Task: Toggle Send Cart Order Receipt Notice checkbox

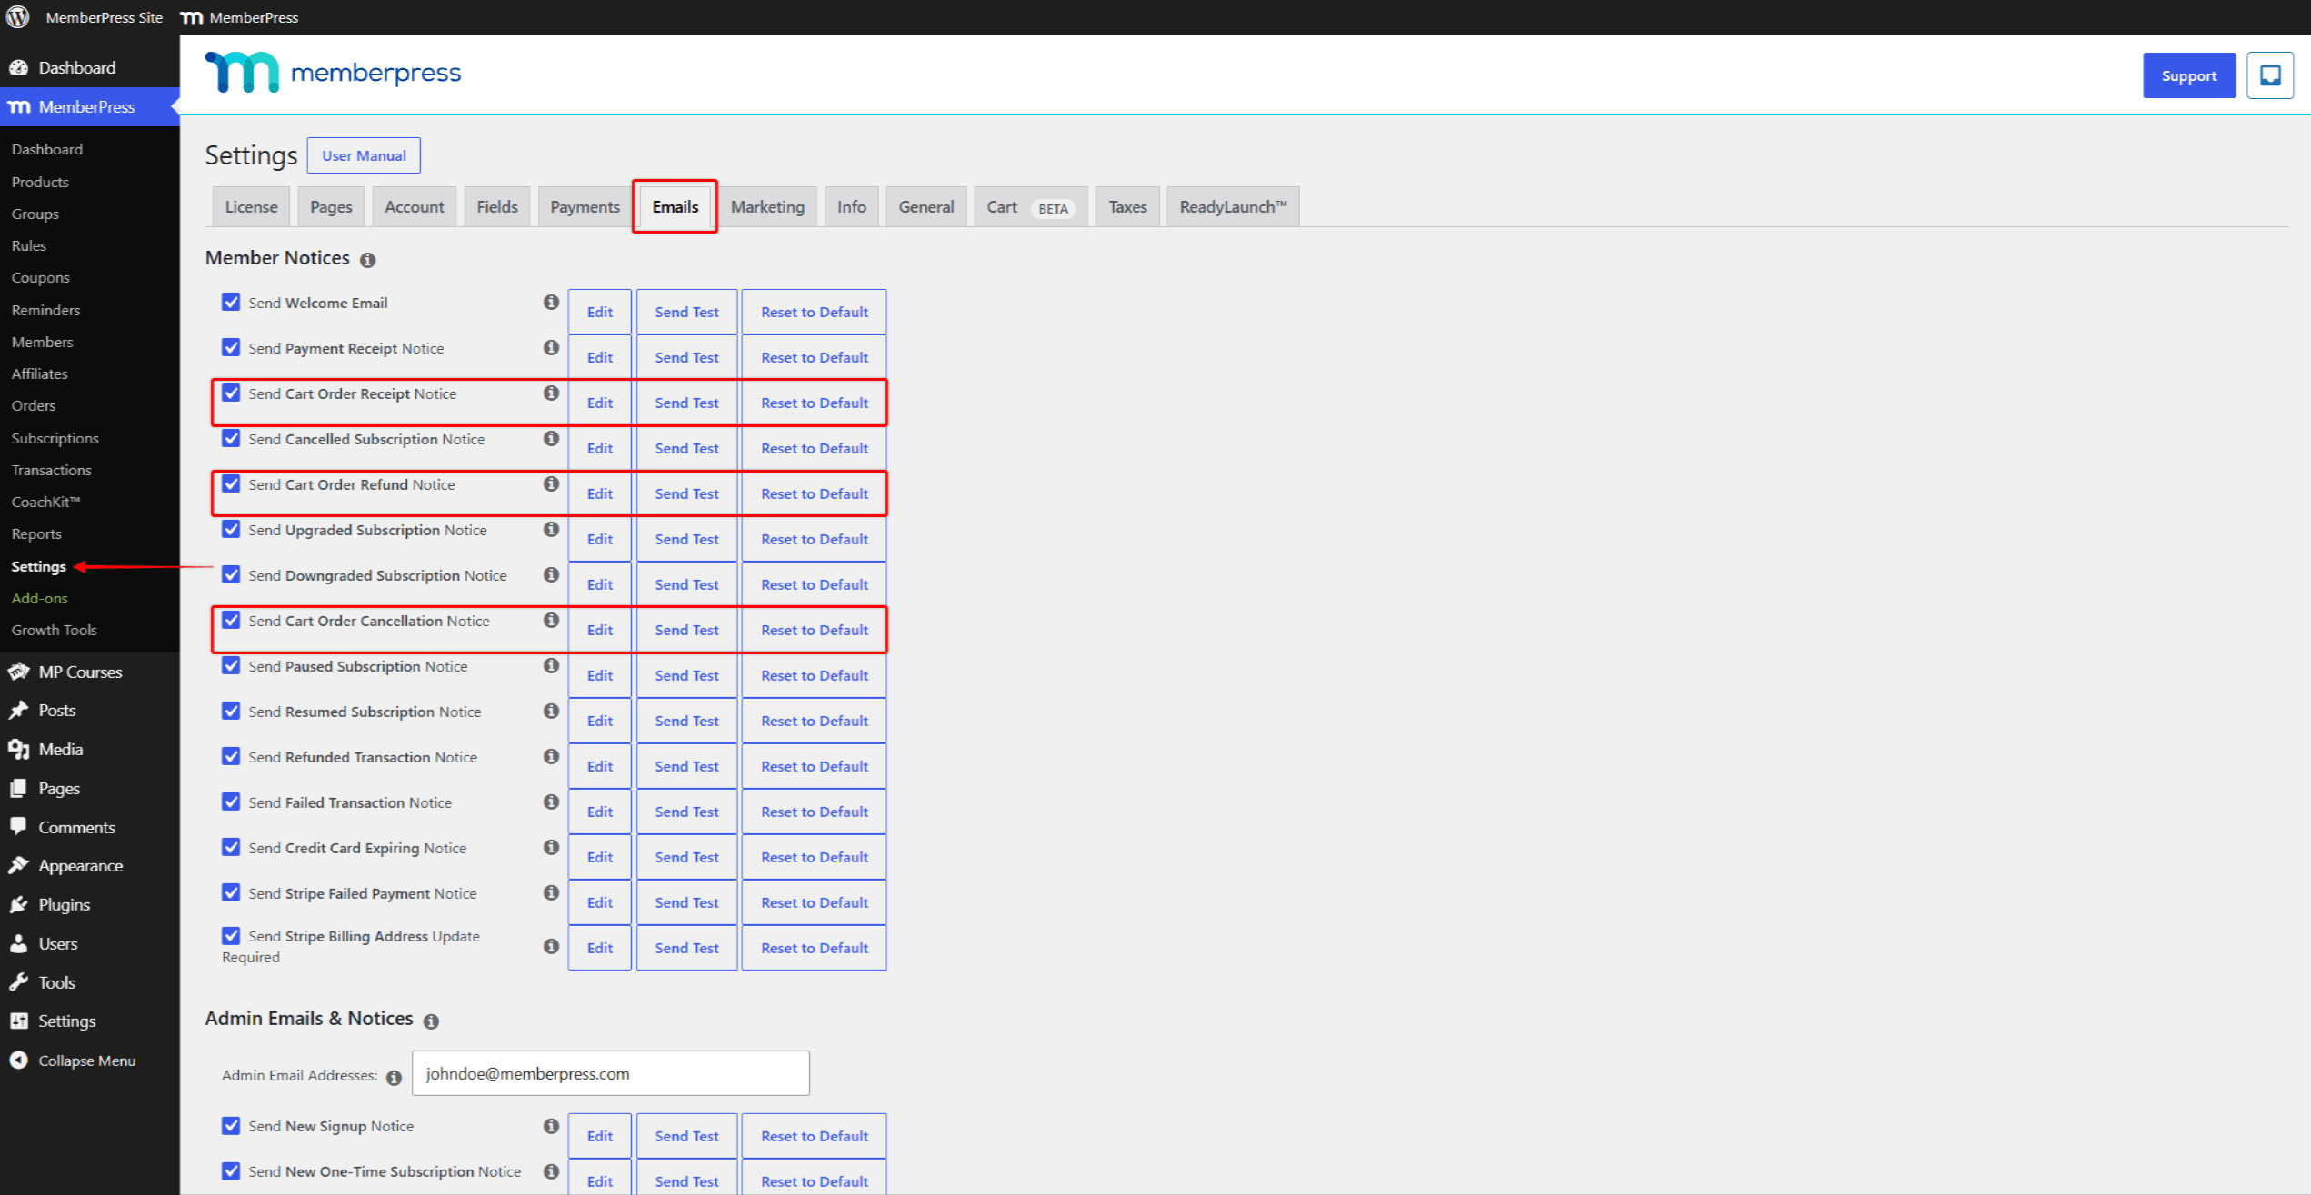Action: (231, 393)
